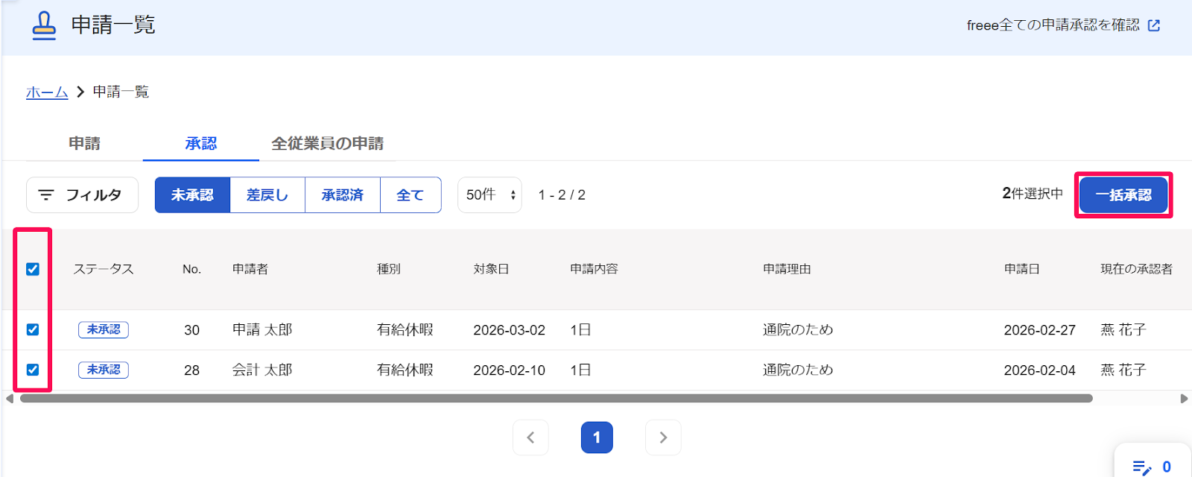Click 対象日 column header
Image resolution: width=1192 pixels, height=477 pixels.
(x=492, y=269)
